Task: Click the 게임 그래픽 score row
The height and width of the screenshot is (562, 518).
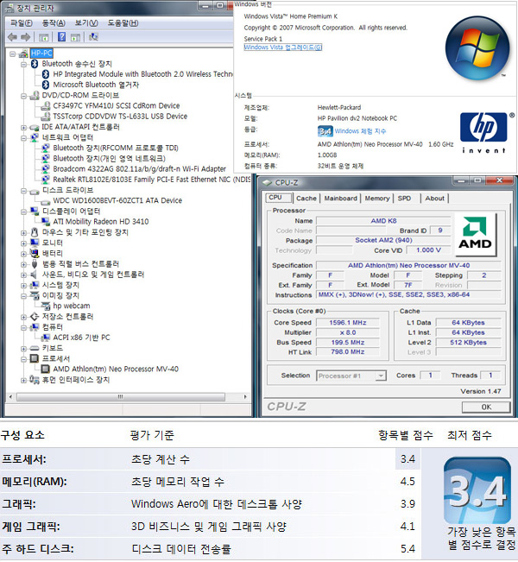Action: (211, 527)
